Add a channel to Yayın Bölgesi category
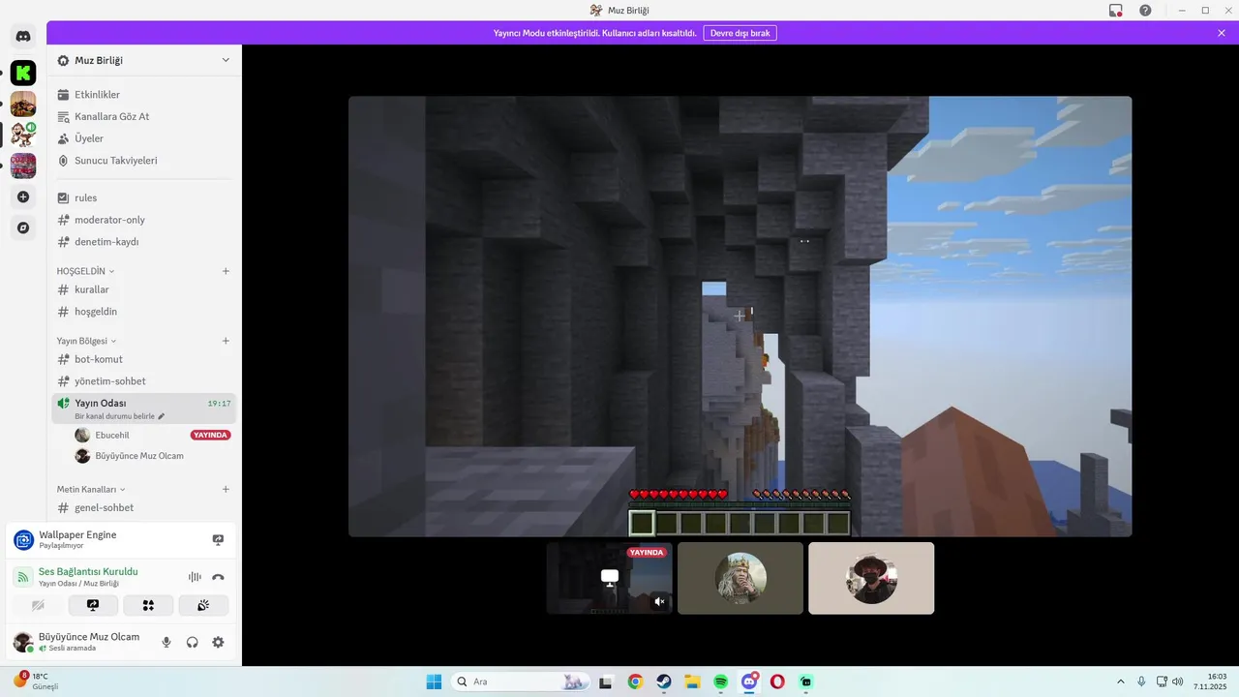 pyautogui.click(x=226, y=341)
